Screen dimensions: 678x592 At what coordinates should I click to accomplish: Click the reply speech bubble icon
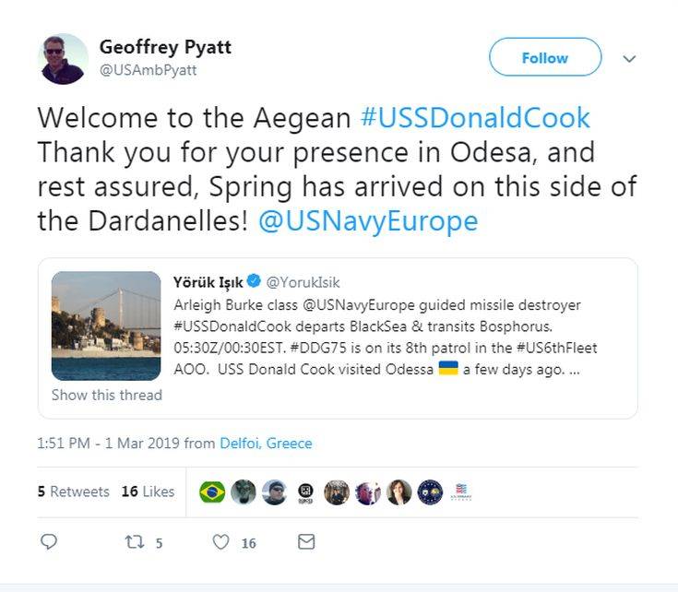(50, 542)
